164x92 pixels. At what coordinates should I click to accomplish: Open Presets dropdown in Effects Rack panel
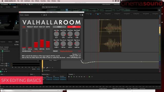12,47
